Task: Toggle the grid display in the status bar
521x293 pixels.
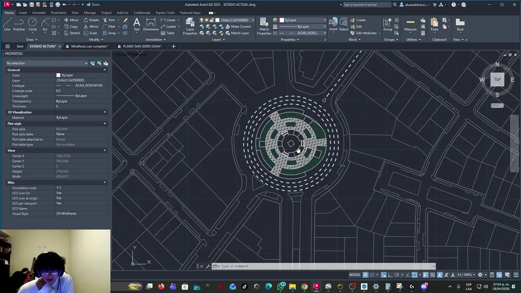Action: coord(366,275)
